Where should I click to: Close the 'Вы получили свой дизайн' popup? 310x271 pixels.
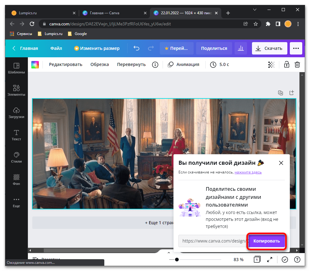[x=281, y=163]
